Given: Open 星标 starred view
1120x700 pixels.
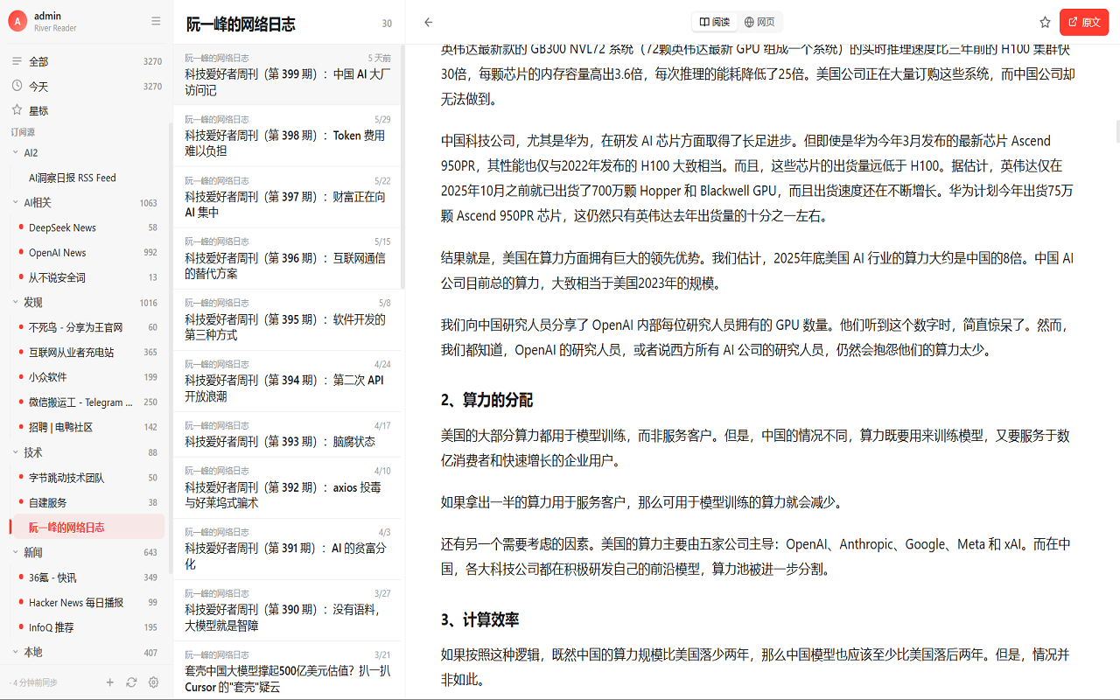Looking at the screenshot, I should click(87, 110).
